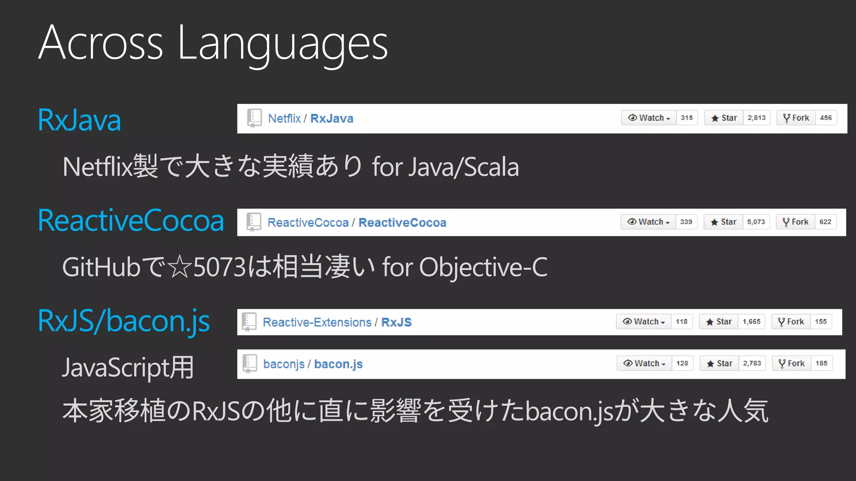Fork the Netflix RxJava repository
Screen dimensions: 856x481
tap(796, 118)
